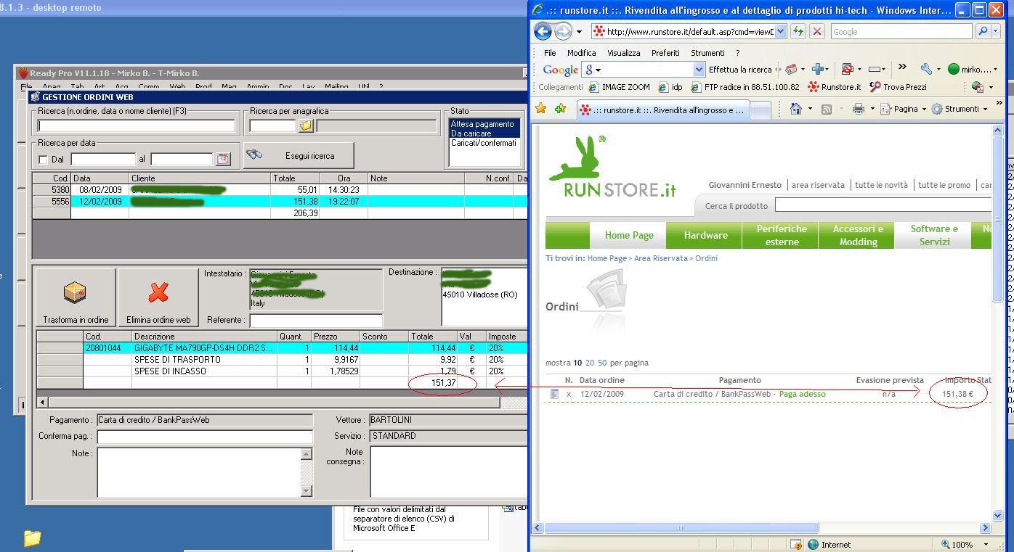This screenshot has height=552, width=1014.
Task: Open the Preferiti menu
Action: tap(665, 53)
